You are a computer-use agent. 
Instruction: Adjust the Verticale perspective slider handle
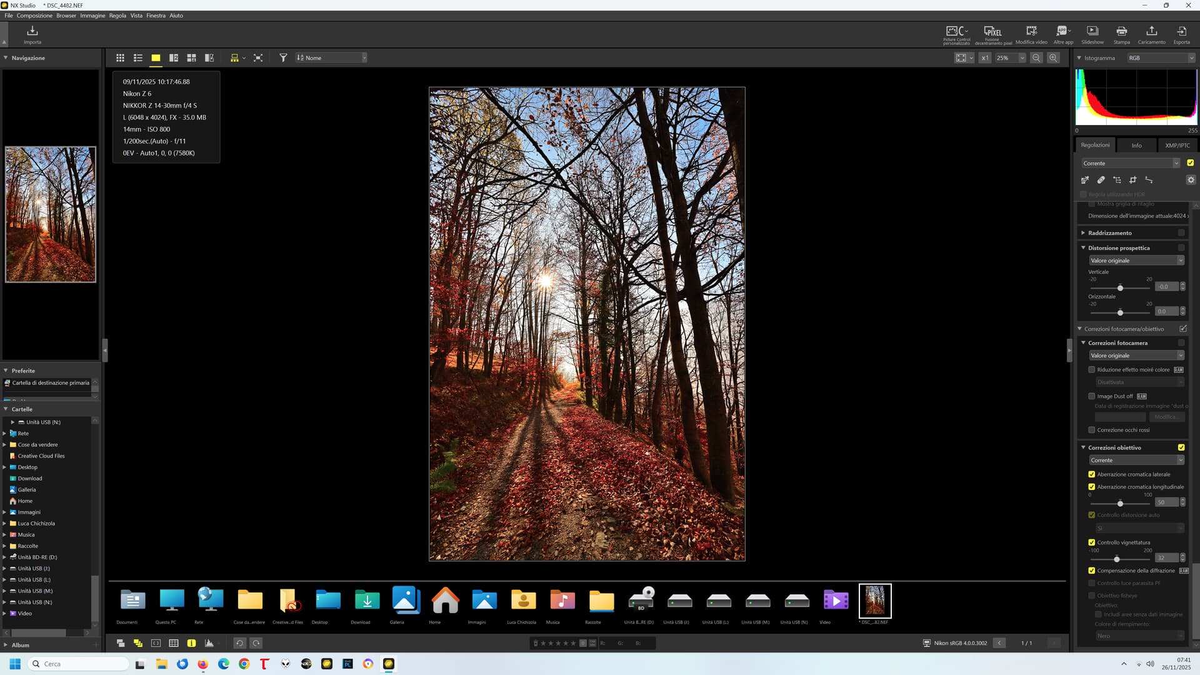[x=1120, y=287]
